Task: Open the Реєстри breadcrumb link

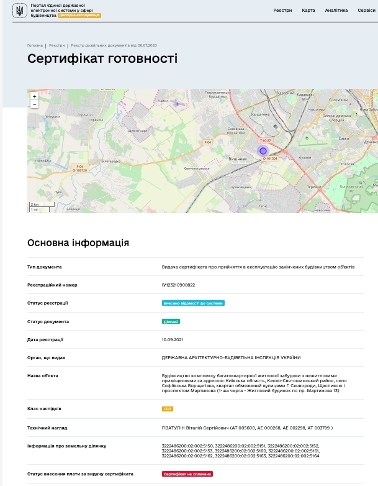Action: (56, 45)
